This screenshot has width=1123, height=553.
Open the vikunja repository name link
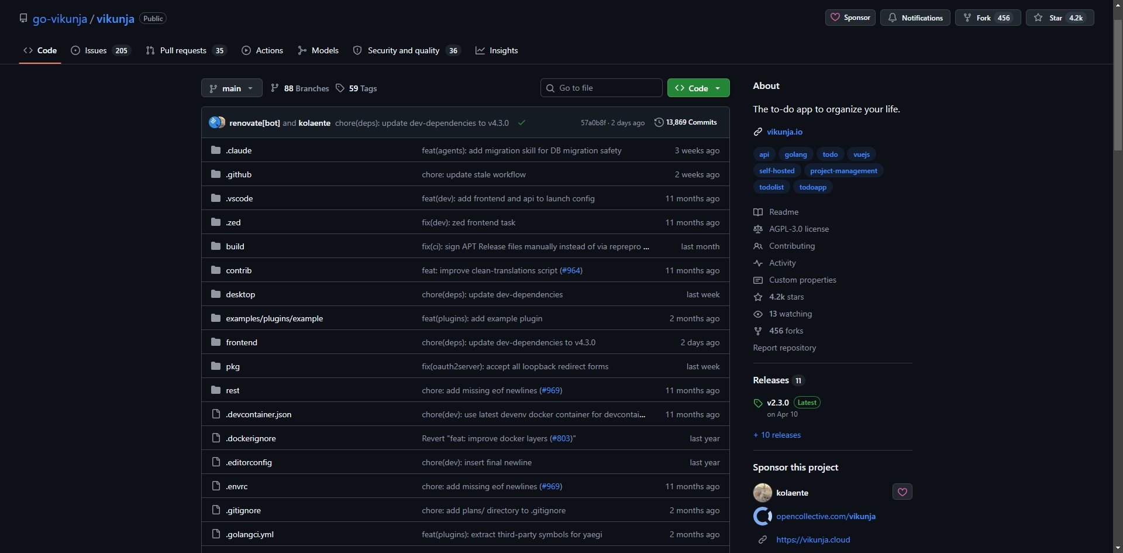click(x=115, y=19)
